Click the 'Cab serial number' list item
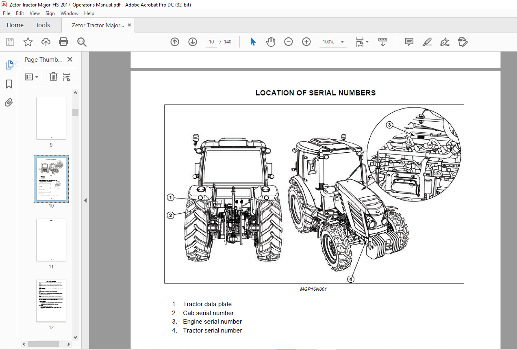 pyautogui.click(x=209, y=313)
